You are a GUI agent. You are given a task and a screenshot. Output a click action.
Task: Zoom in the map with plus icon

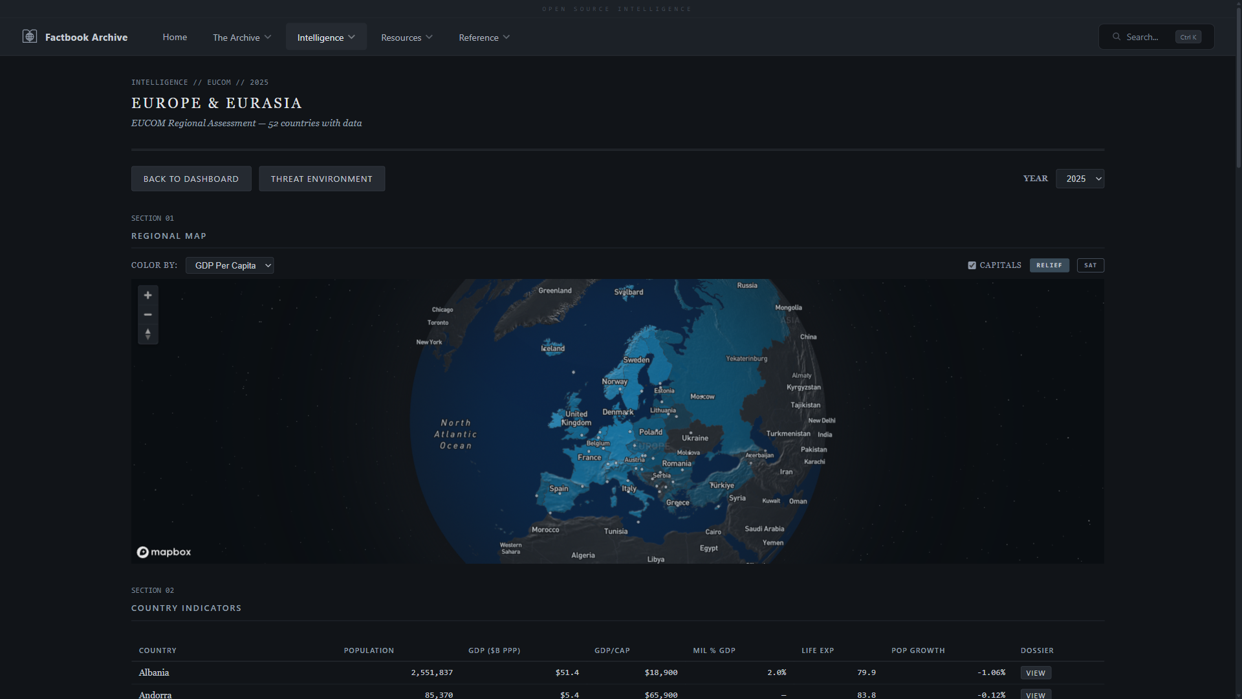tap(148, 295)
